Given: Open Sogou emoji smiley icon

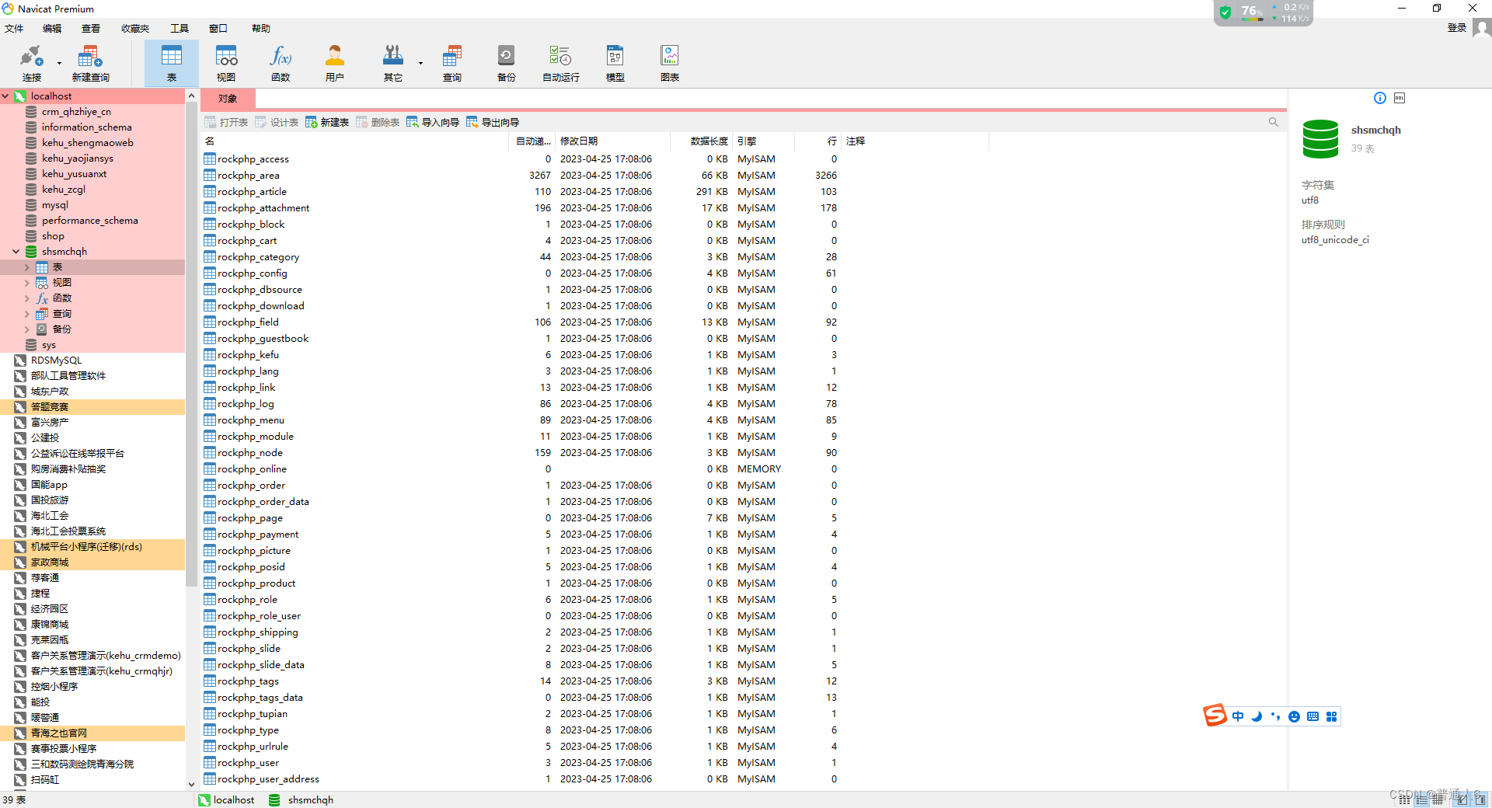Looking at the screenshot, I should [1294, 716].
